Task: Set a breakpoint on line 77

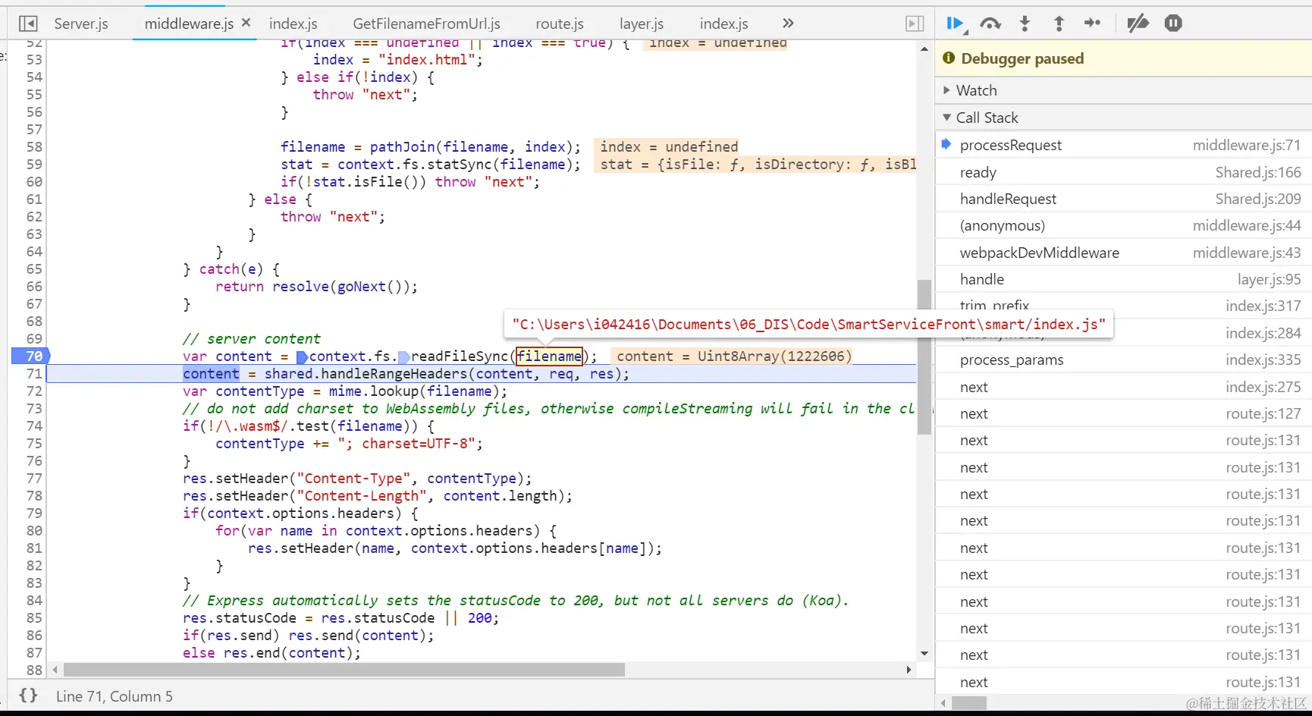Action: click(34, 478)
